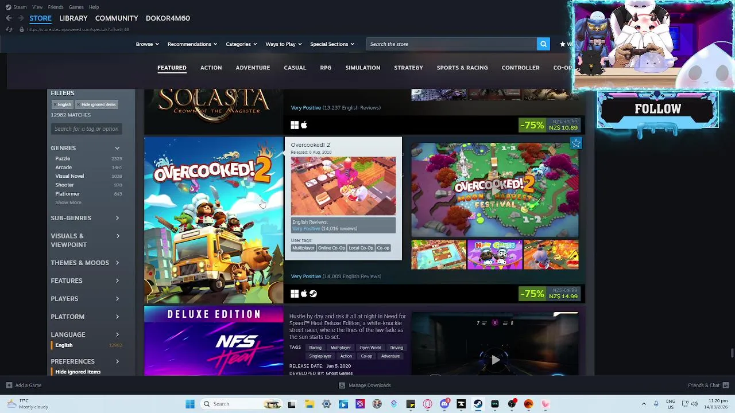735x413 pixels.
Task: Open the Recommendations dropdown
Action: [x=192, y=44]
